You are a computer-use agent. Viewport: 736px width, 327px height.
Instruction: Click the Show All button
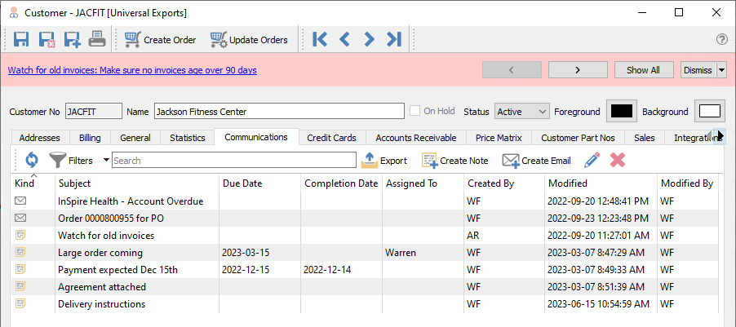tap(643, 70)
